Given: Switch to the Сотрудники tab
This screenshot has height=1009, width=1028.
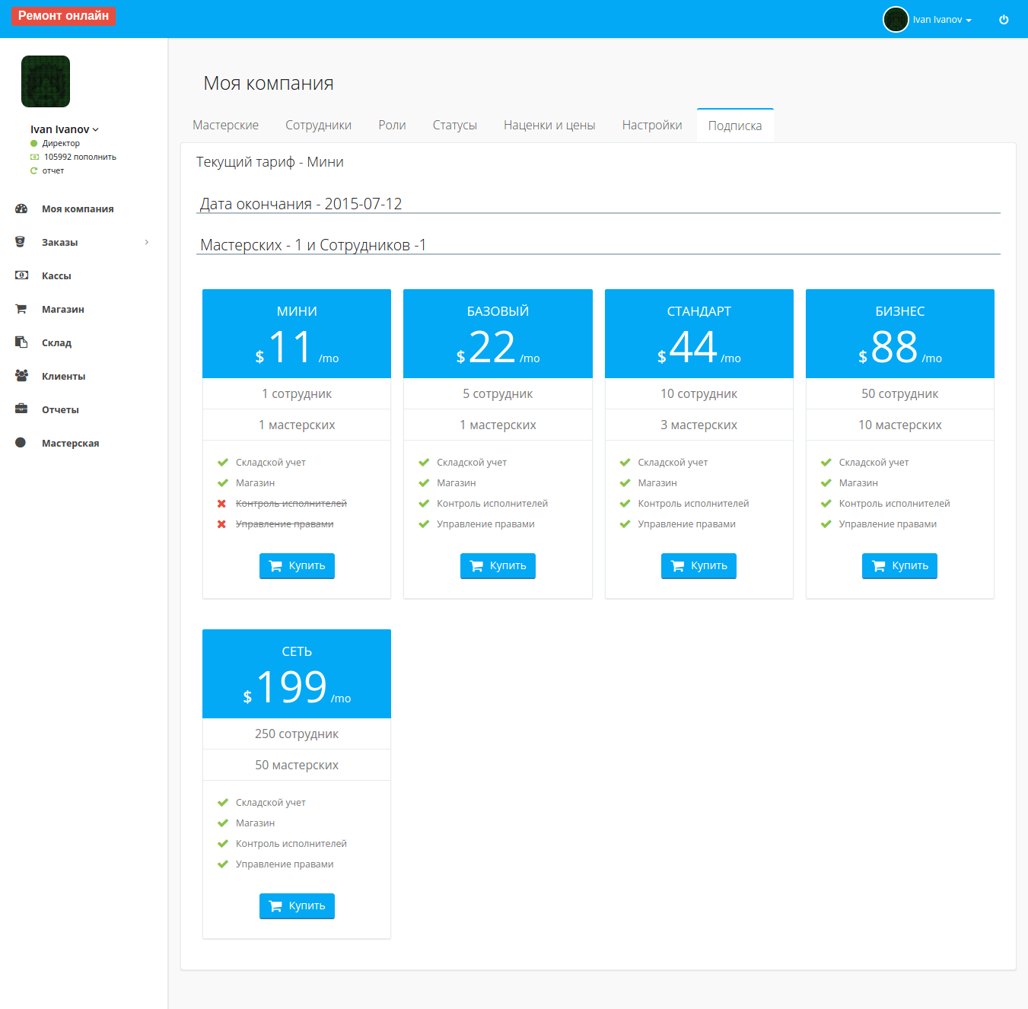Looking at the screenshot, I should click(318, 125).
